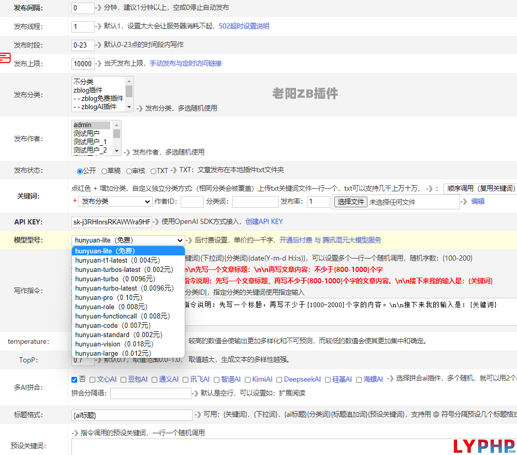Click the API KEY input field
517x455 pixels.
(x=112, y=222)
